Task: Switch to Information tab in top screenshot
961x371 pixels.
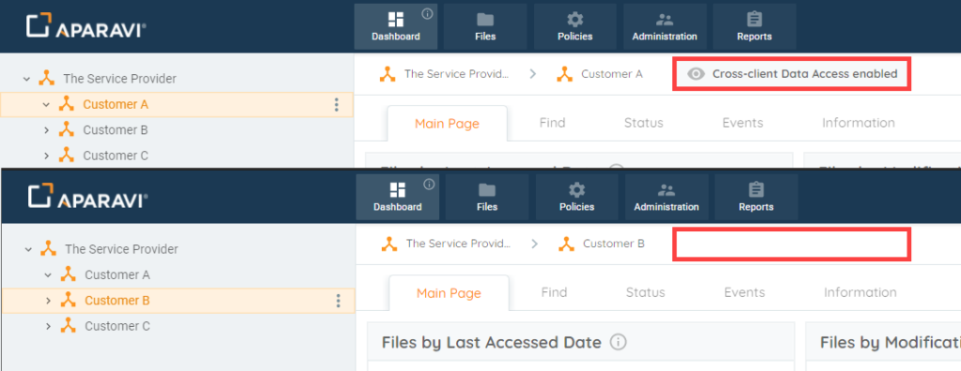Action: 858,123
